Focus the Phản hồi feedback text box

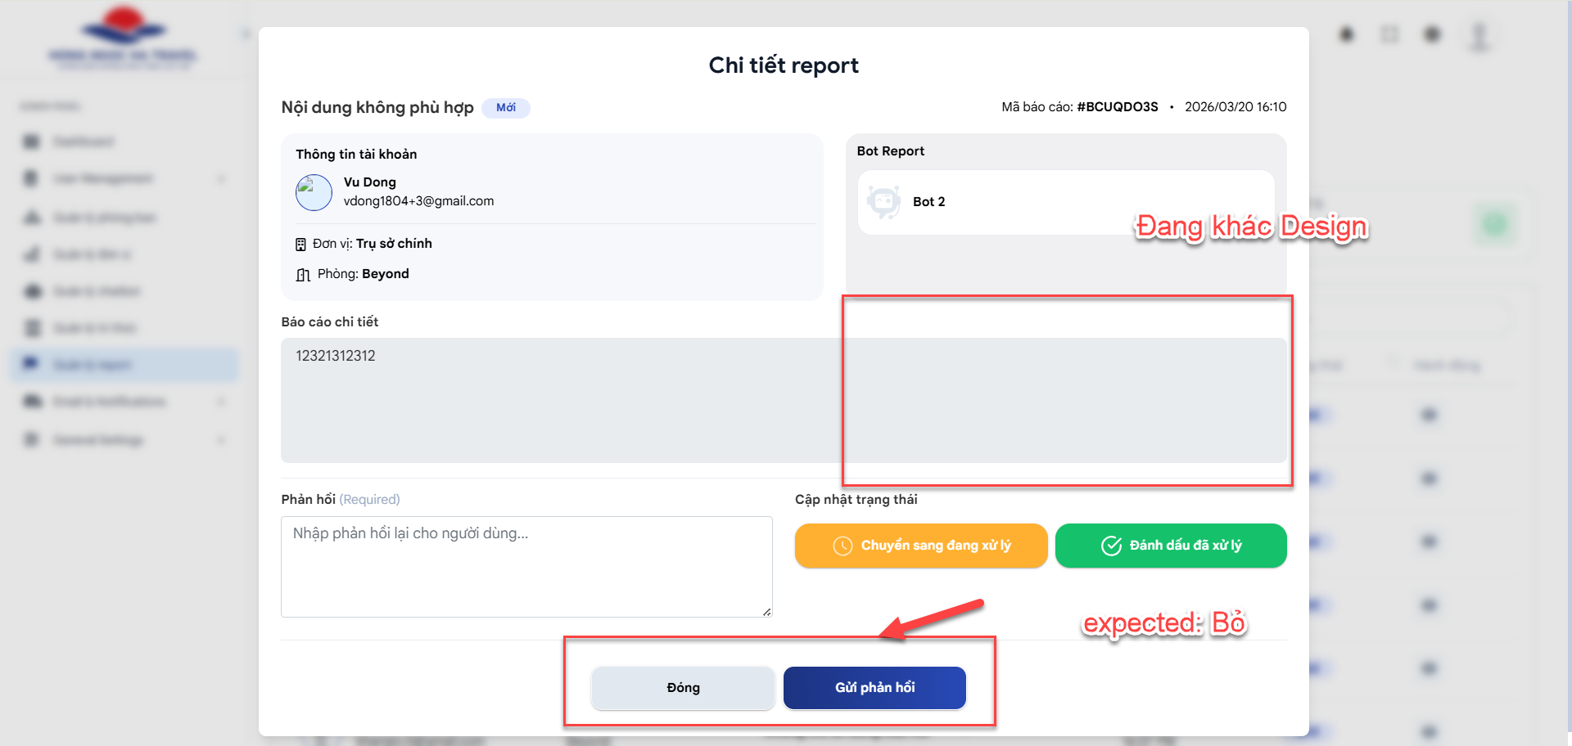coord(526,566)
